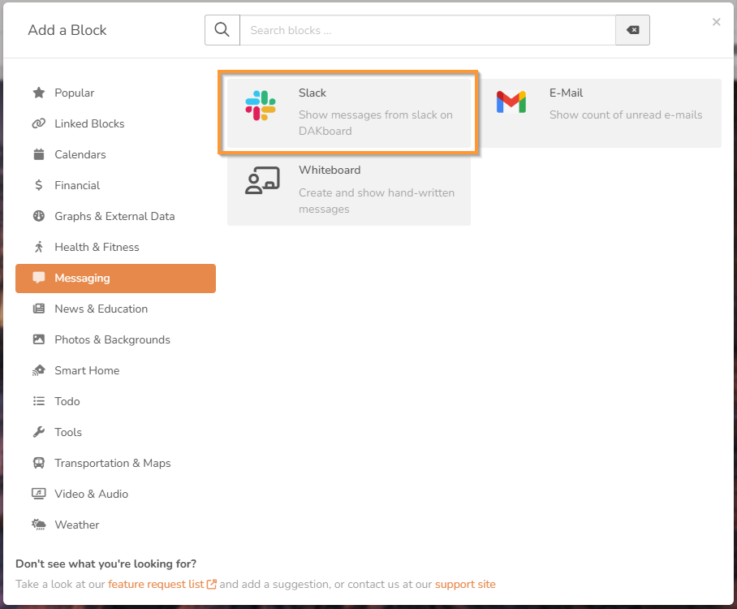
Task: Click the Whiteboard presenter icon
Action: pyautogui.click(x=262, y=180)
